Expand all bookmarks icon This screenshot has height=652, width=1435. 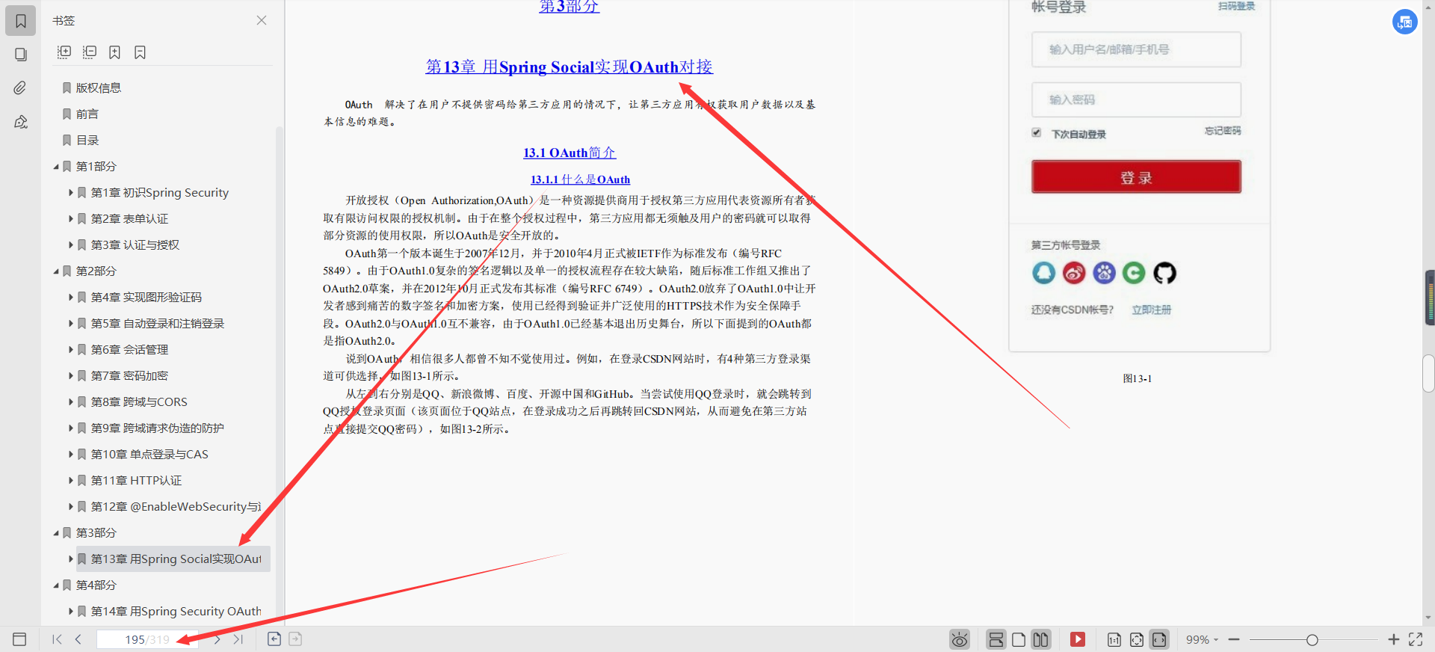coord(64,52)
